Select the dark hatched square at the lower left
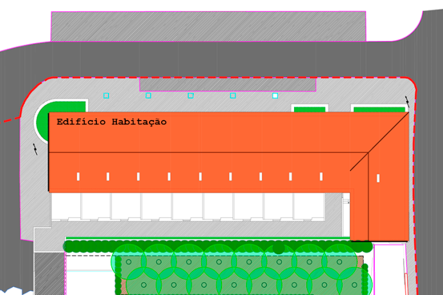Image resolution: width=443 pixels, height=295 pixels. click(x=49, y=274)
